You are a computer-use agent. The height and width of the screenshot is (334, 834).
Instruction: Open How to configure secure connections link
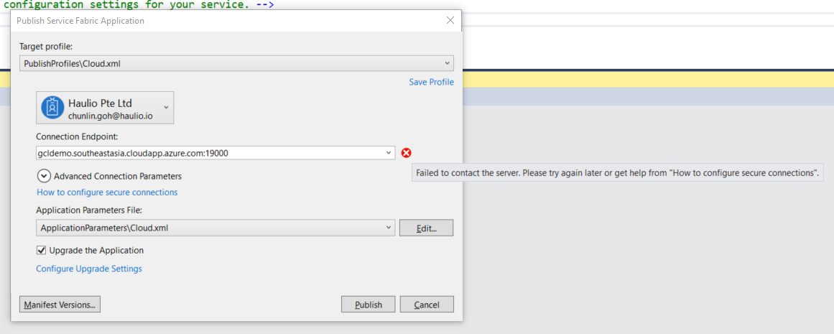click(x=107, y=192)
